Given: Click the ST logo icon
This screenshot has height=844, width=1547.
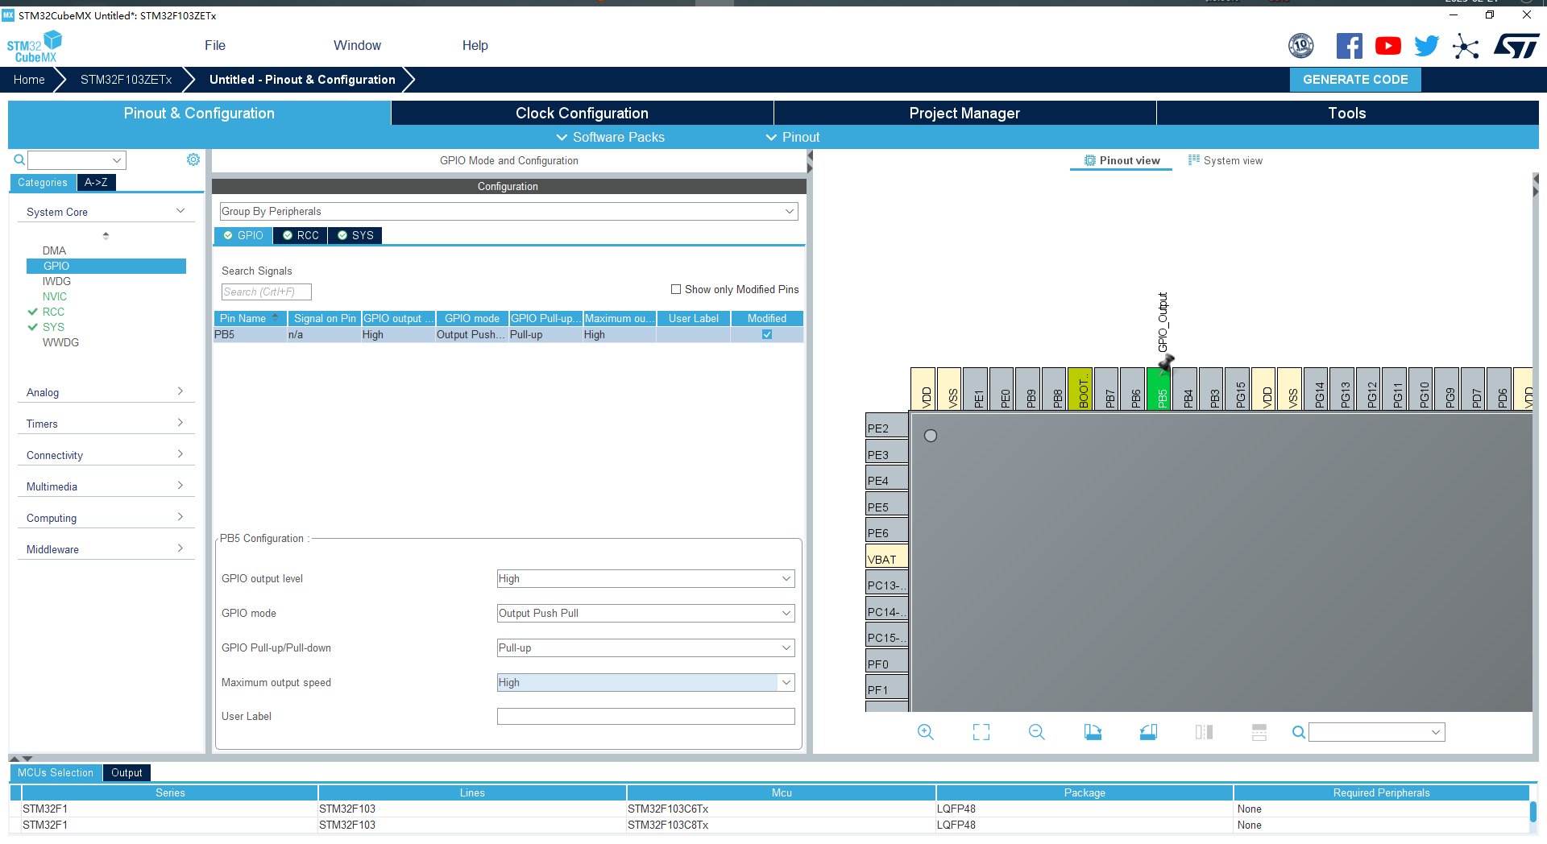Looking at the screenshot, I should click(x=1516, y=46).
